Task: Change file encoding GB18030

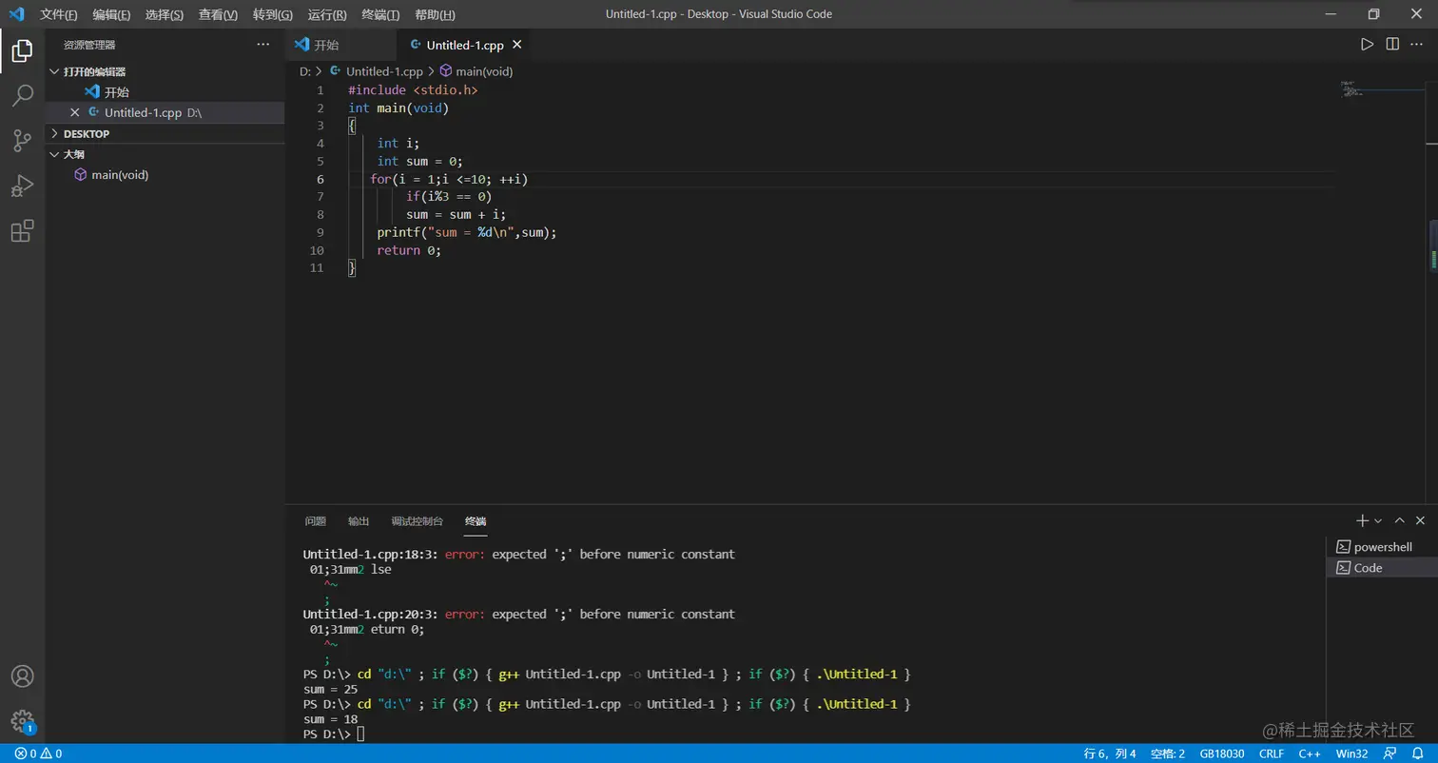Action: [1222, 753]
